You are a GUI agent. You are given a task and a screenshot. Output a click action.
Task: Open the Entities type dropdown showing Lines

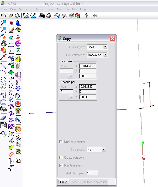[97, 47]
